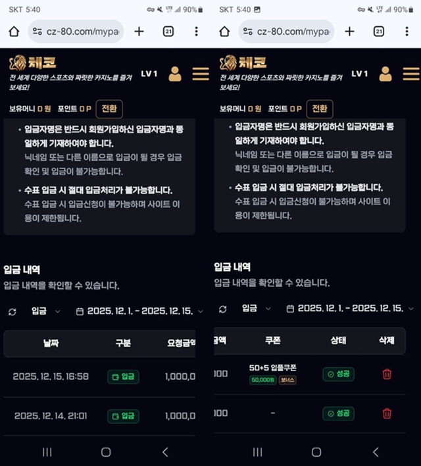
Task: Expand the 입금 type dropdown in the left screenshot
Action: click(45, 311)
